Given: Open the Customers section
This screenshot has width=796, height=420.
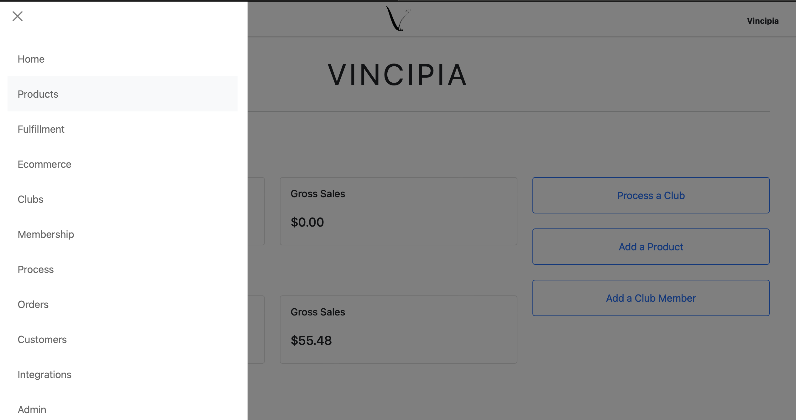Looking at the screenshot, I should [x=123, y=339].
